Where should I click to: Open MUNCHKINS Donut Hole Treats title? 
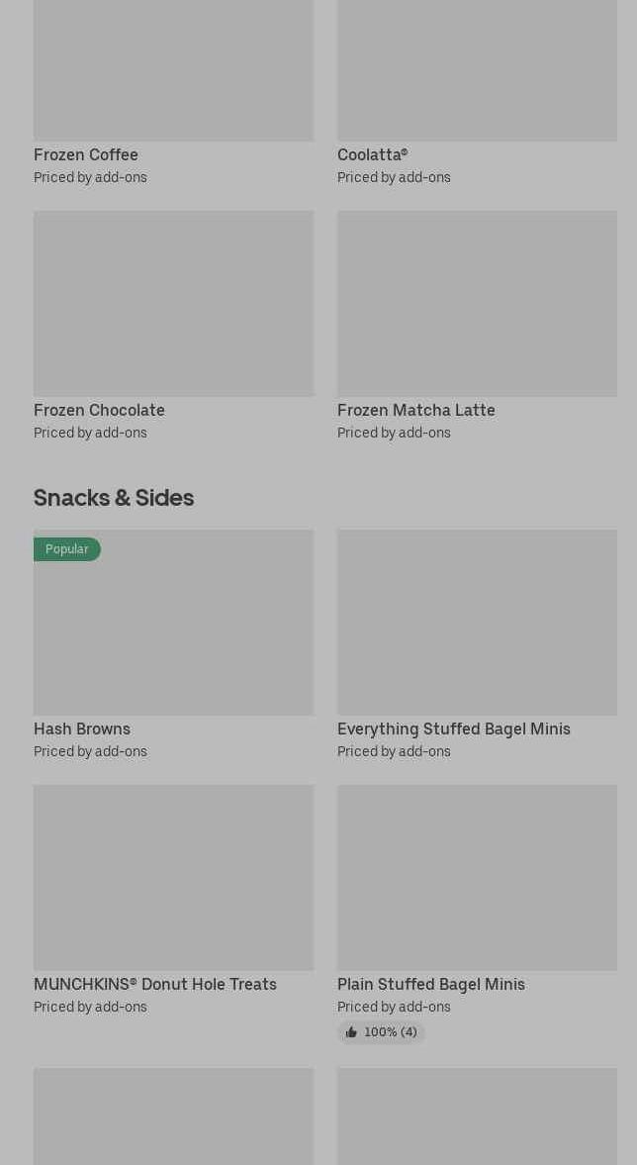(x=155, y=984)
